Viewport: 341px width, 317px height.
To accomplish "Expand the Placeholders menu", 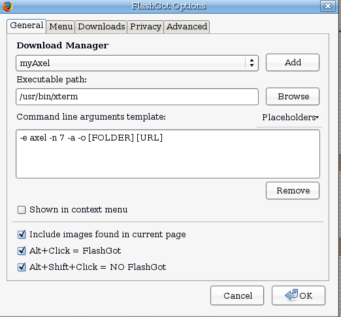I will 290,118.
